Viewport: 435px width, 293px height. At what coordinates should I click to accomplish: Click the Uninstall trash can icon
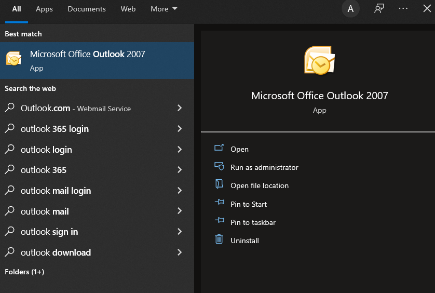[x=219, y=239]
